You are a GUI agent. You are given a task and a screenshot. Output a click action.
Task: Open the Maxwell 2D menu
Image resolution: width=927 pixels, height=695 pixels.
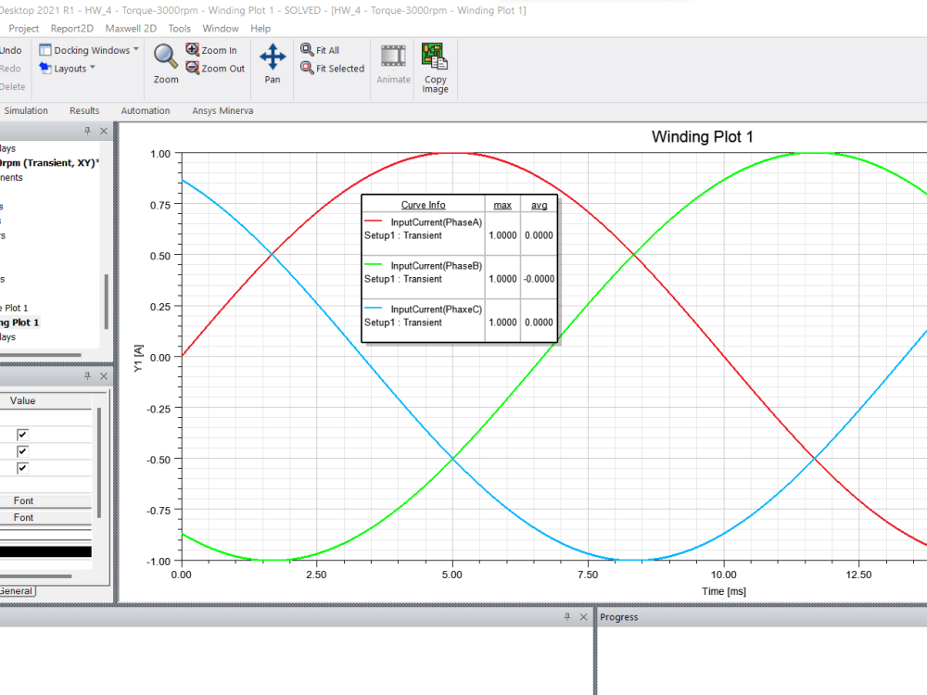click(131, 28)
